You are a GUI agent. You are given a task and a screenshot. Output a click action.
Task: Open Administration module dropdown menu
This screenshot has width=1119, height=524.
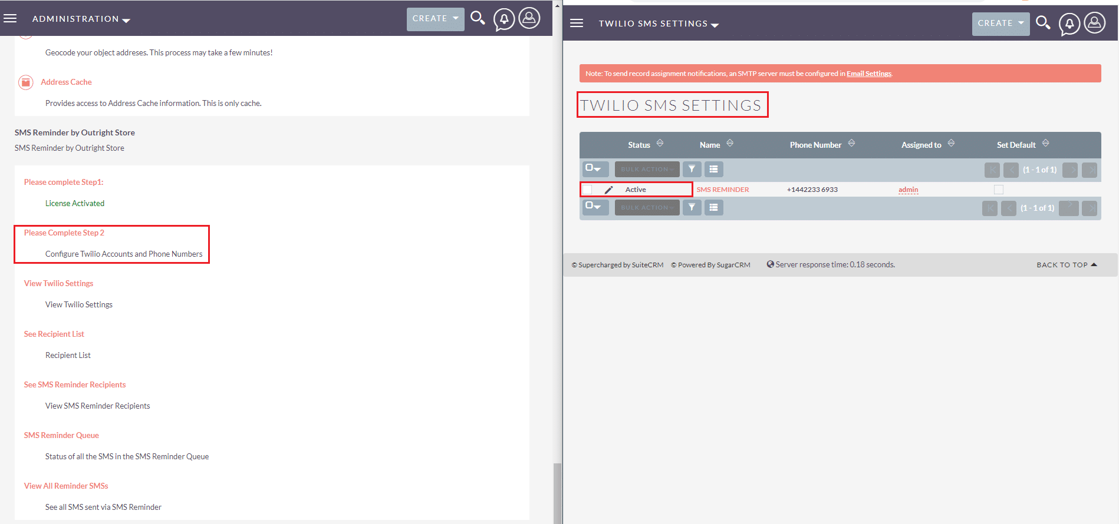[81, 19]
